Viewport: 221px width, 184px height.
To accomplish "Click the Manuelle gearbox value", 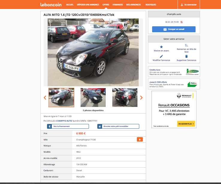I will coord(81,177).
